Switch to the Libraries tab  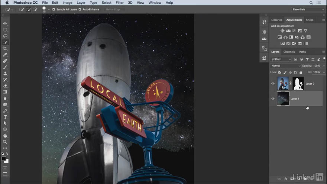point(276,20)
